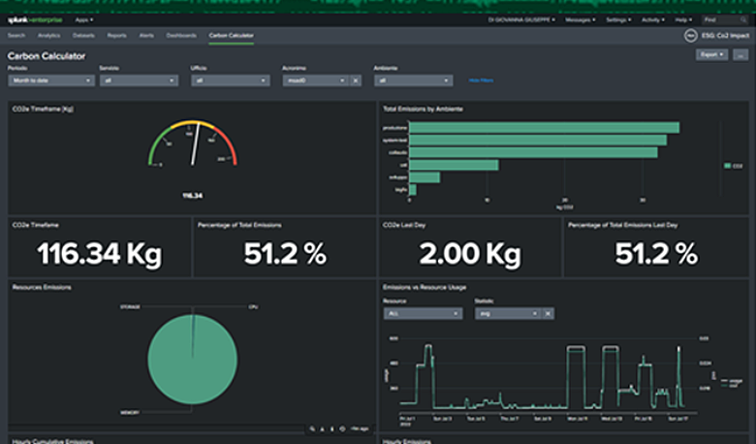This screenshot has width=756, height=444.
Task: Open the Ambiente filter dropdown
Action: 414,80
